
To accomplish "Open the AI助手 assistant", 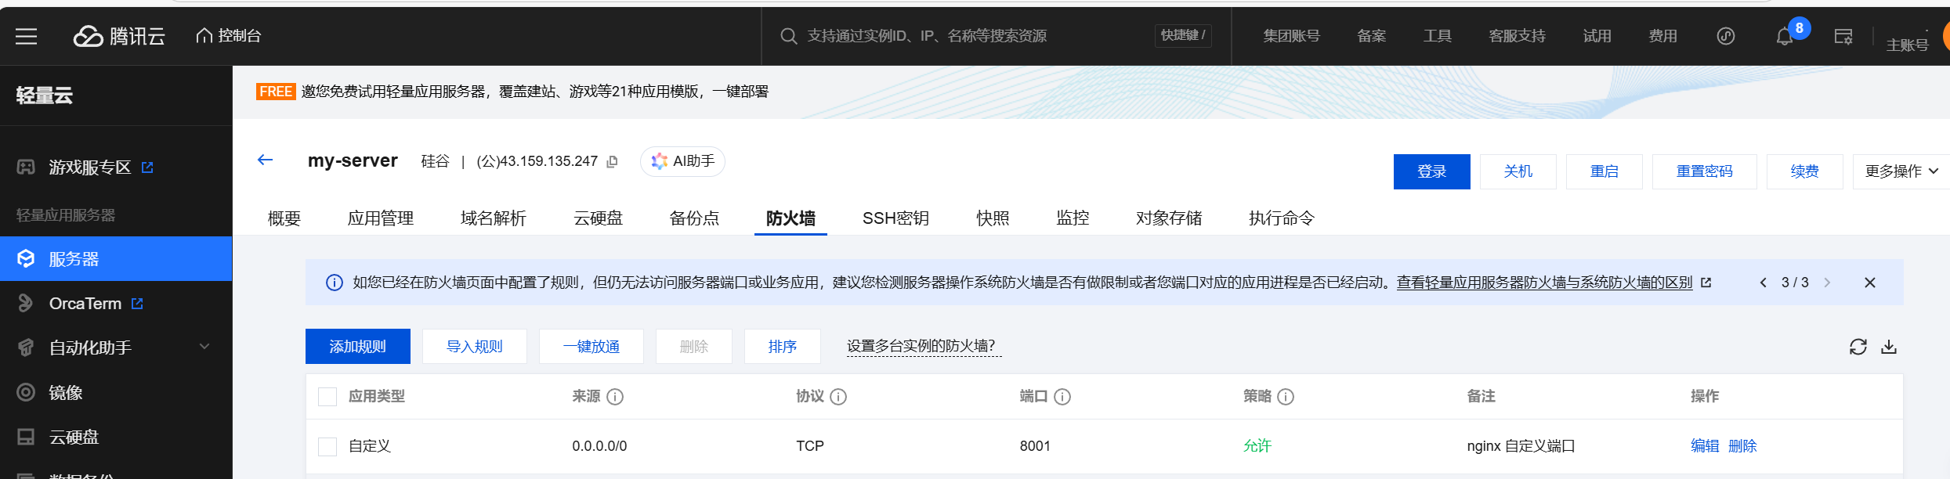I will 682,161.
